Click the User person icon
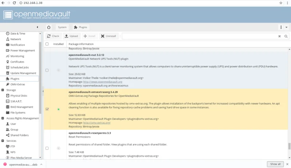 pyautogui.click(x=8, y=124)
